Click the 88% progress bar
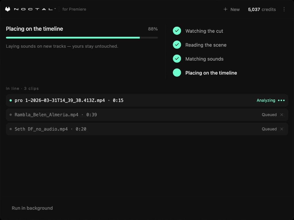The height and width of the screenshot is (220, 294). 82,38
